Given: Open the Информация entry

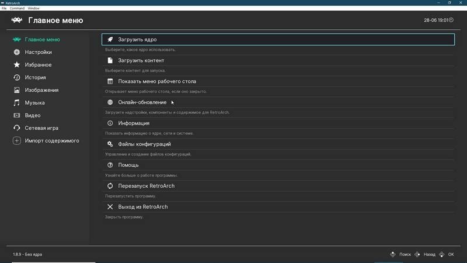Looking at the screenshot, I should click(x=134, y=123).
